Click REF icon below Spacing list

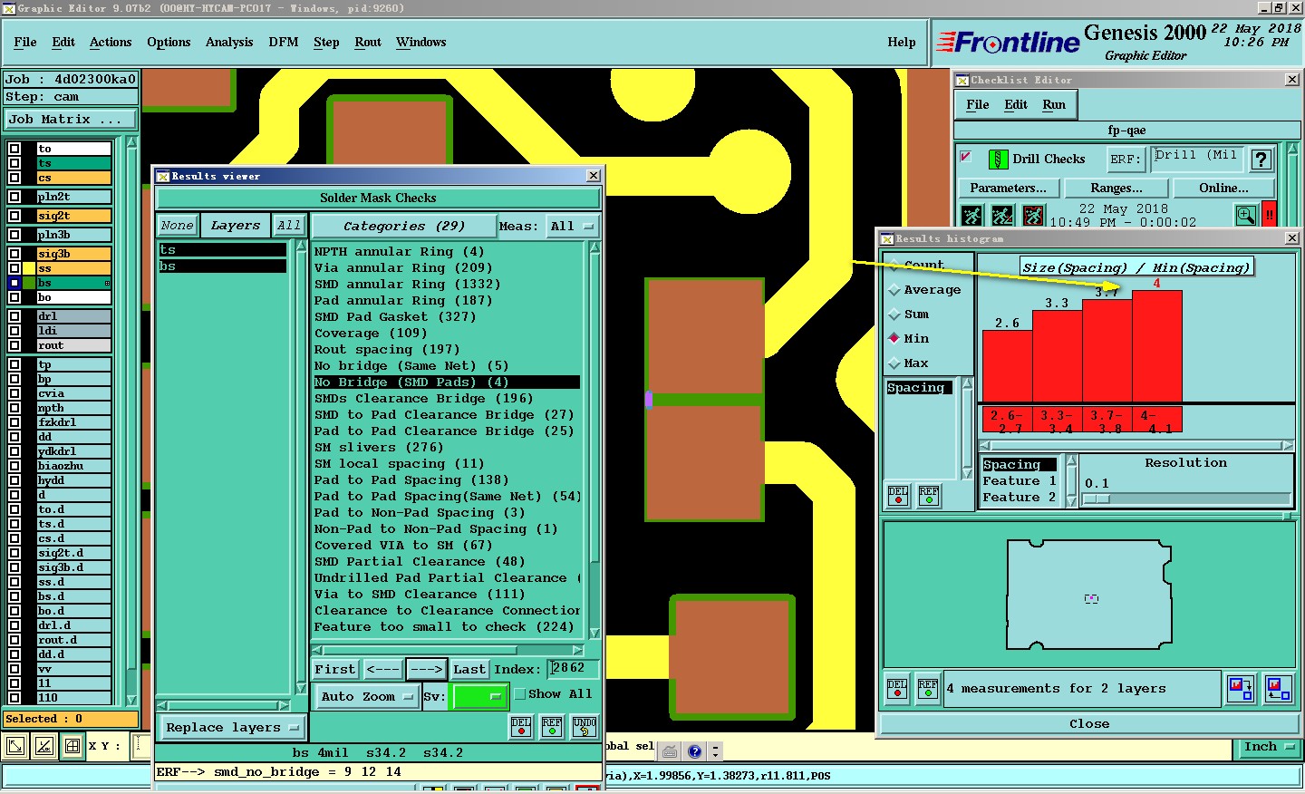[x=929, y=496]
